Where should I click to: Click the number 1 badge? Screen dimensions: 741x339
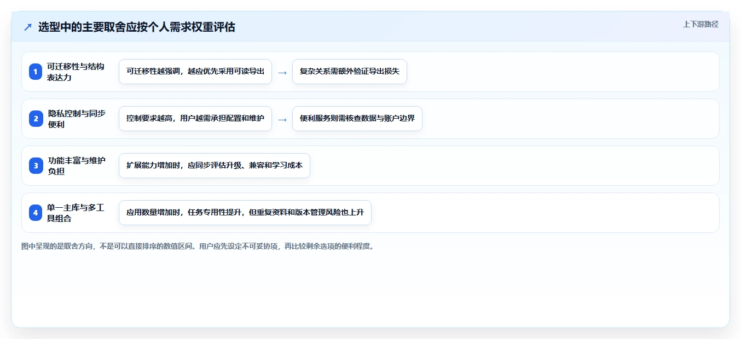coord(36,72)
